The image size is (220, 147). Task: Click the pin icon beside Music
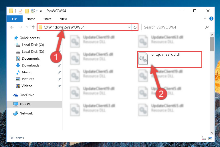coord(60,72)
